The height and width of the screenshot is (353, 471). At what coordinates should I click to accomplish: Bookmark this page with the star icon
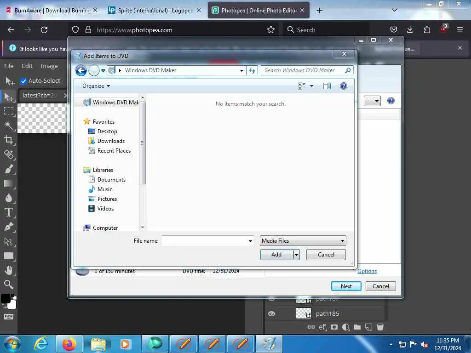pyautogui.click(x=270, y=30)
